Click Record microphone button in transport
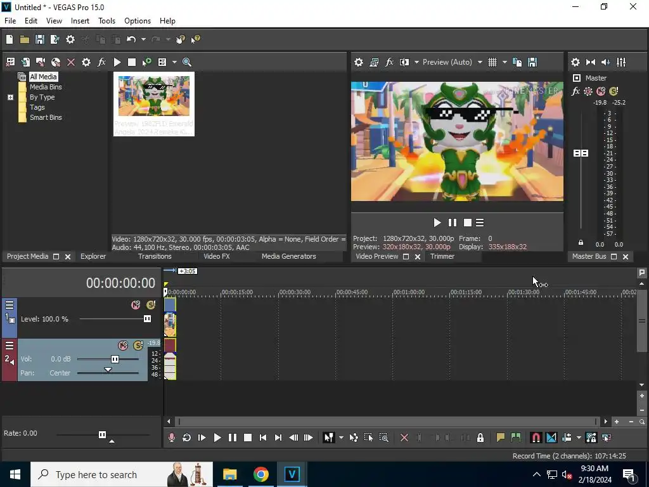Screen dimensions: 649x487 (171, 438)
